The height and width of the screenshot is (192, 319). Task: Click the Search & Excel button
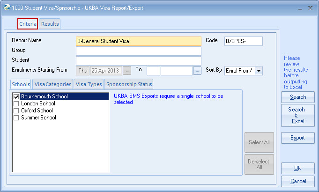tap(297, 115)
